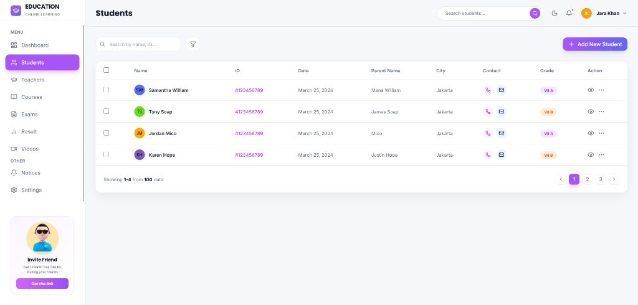Email Tony Soap via envelope icon
638x305 pixels.
tap(501, 112)
